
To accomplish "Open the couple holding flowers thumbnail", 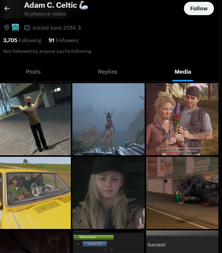I will (x=182, y=119).
